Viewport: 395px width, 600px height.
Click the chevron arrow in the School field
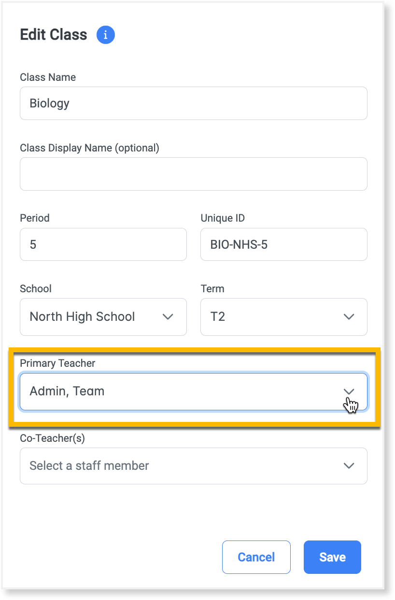[168, 317]
